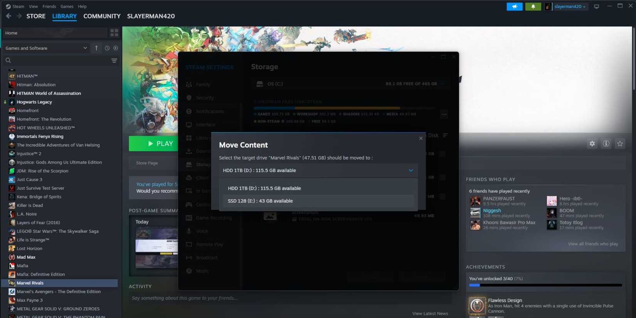
Task: Click the achievements progress bar
Action: [x=545, y=285]
